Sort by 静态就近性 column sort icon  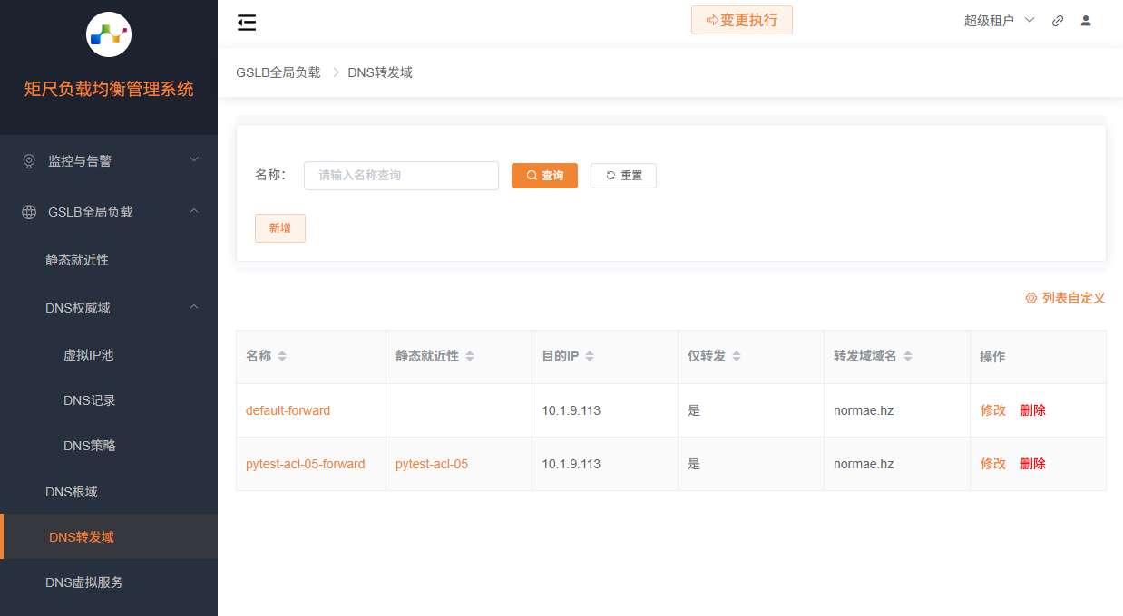(470, 357)
